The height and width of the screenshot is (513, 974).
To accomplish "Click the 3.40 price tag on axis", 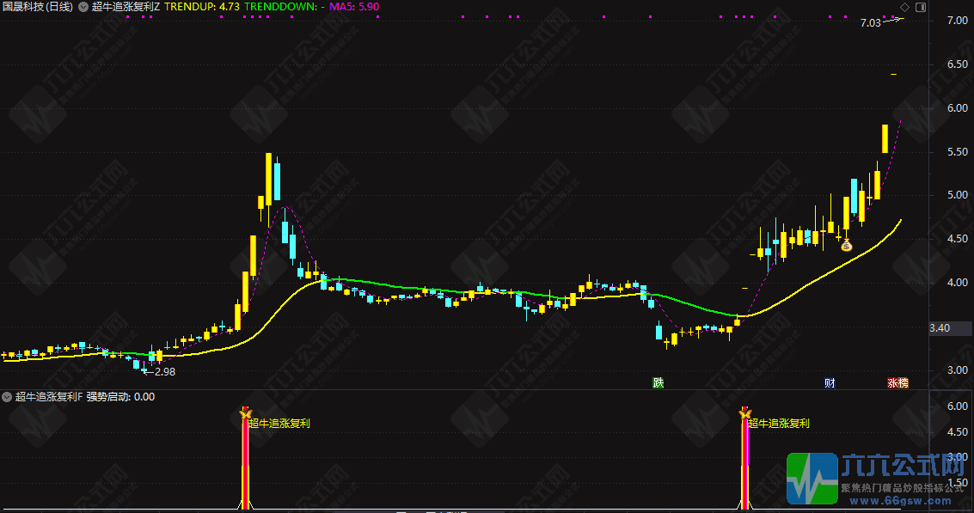I will point(940,328).
